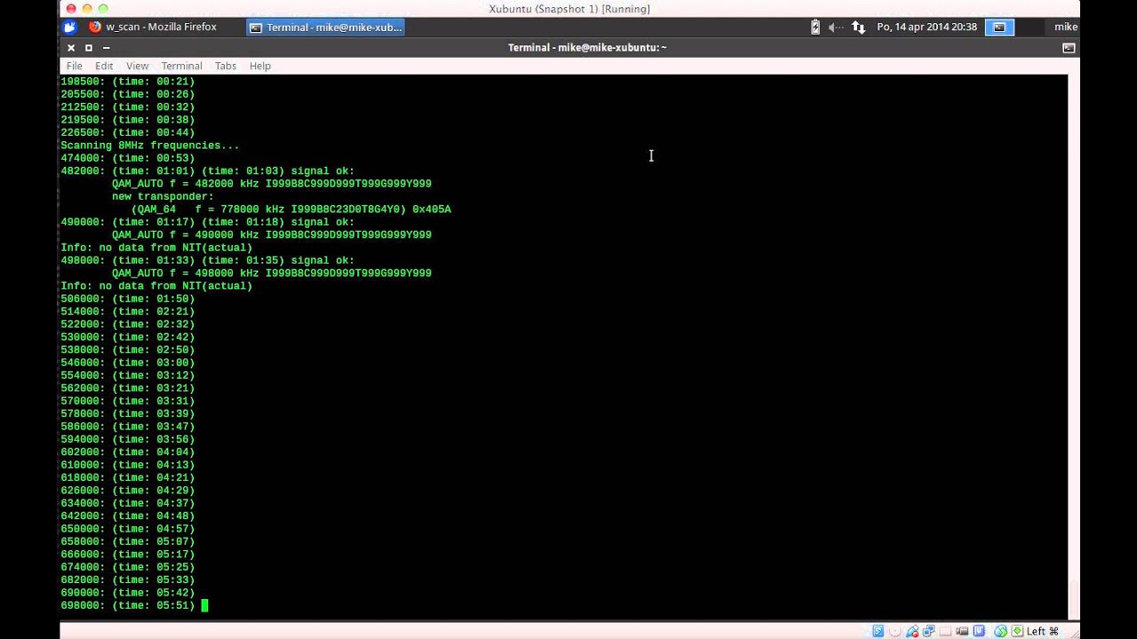Click VirtualBox optical disc icon
1137x639 pixels.
pyautogui.click(x=895, y=631)
